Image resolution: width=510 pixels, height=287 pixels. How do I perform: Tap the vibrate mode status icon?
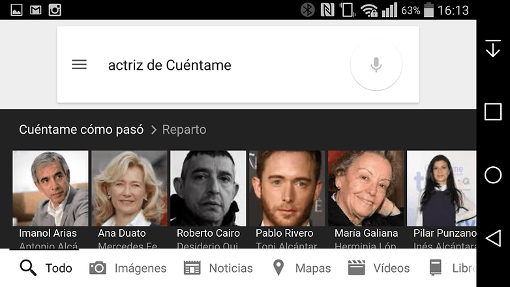348,10
